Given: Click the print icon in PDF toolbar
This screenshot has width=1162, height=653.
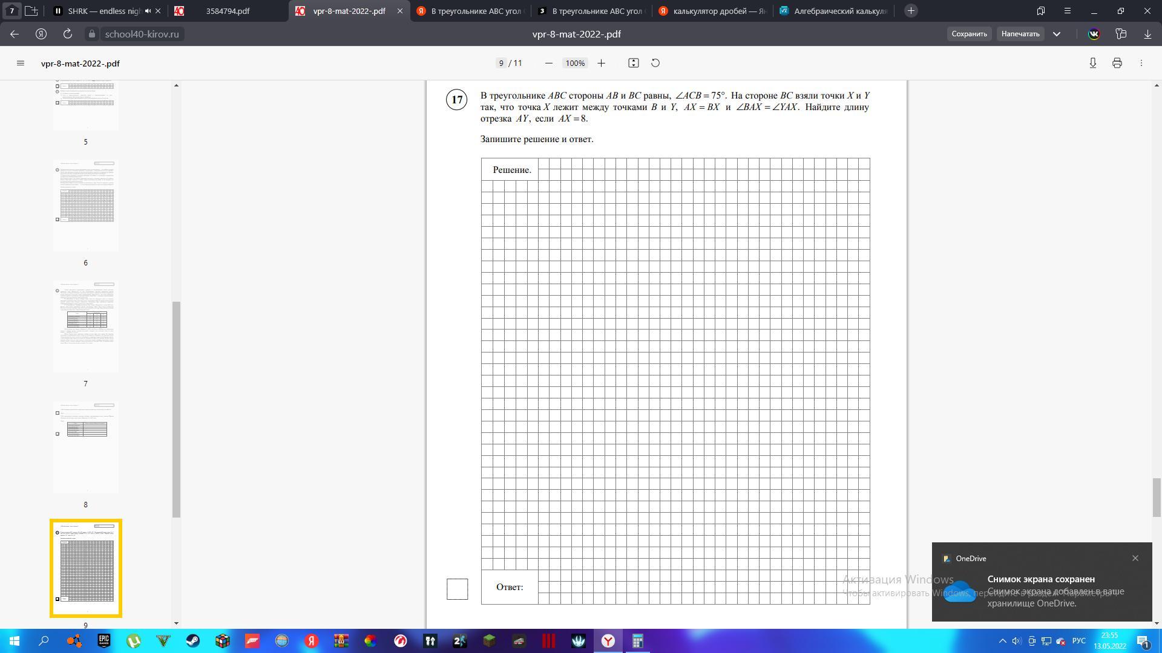Looking at the screenshot, I should [x=1117, y=63].
